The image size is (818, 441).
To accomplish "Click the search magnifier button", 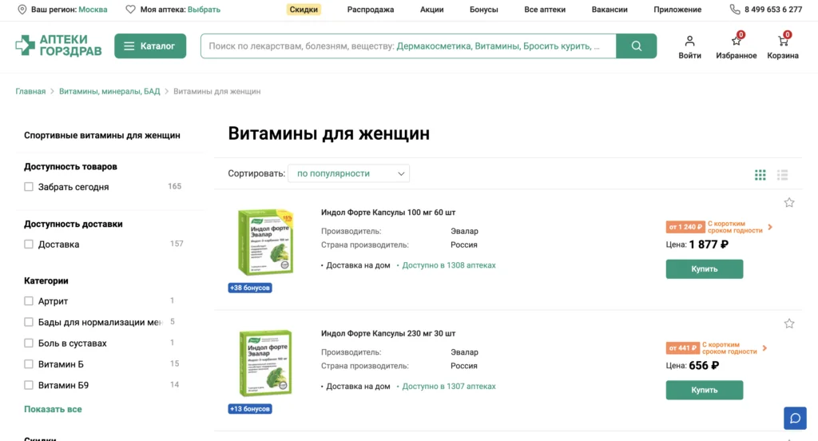I will (x=636, y=46).
